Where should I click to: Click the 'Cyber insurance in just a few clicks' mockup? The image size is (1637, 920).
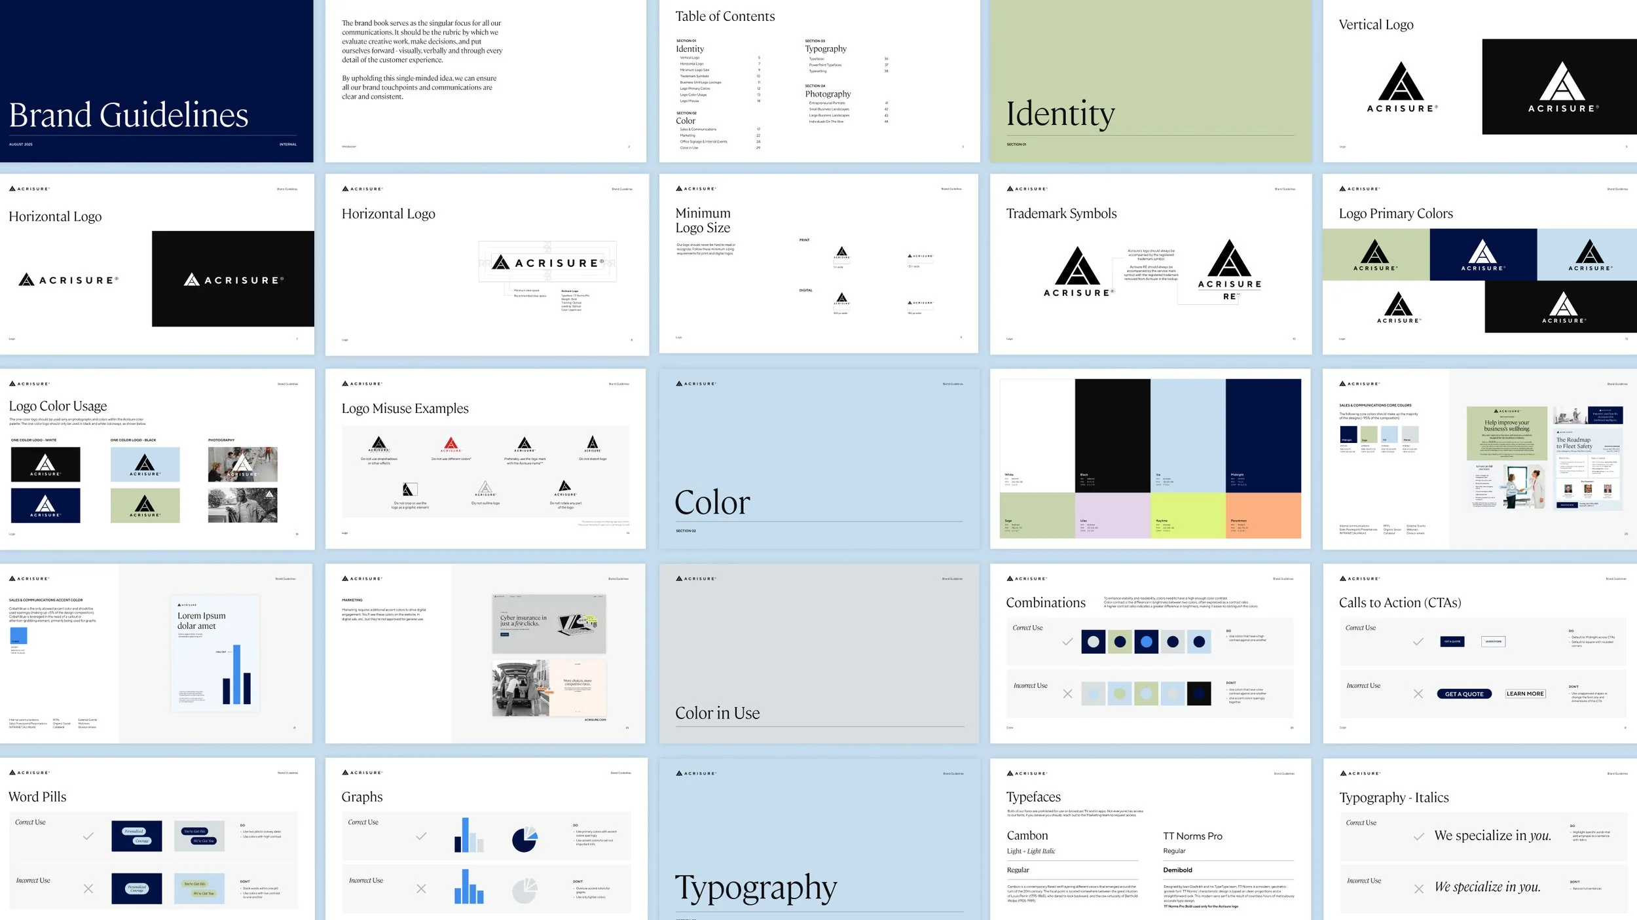(549, 624)
